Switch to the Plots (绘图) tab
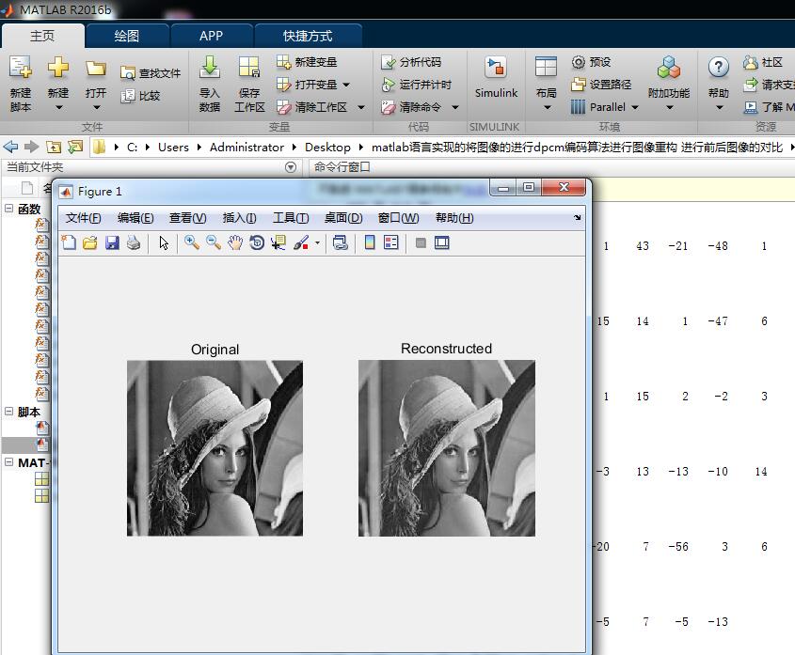The height and width of the screenshot is (655, 795). point(126,36)
